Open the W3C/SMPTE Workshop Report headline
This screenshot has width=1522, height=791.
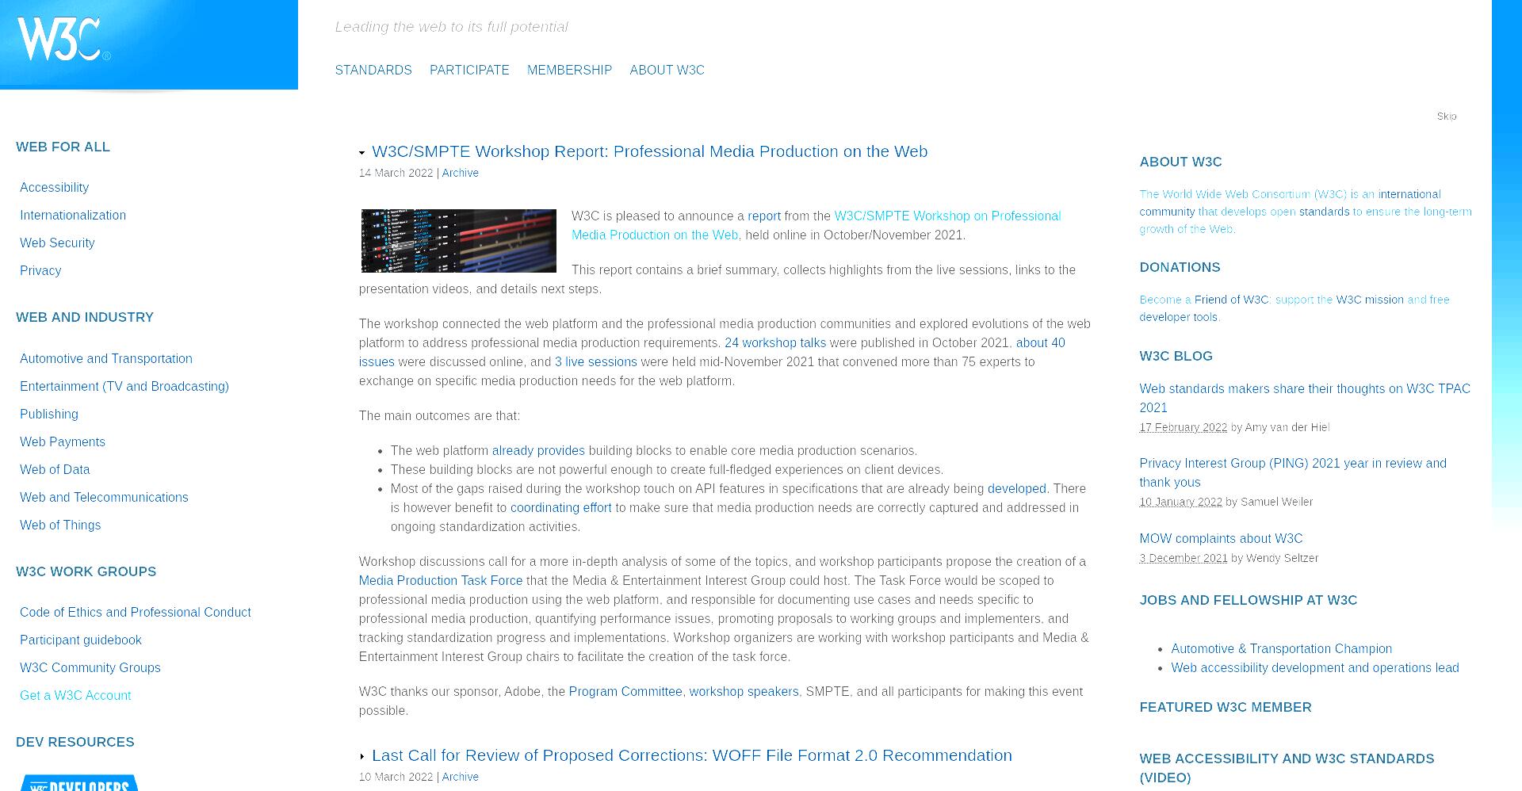pos(649,151)
